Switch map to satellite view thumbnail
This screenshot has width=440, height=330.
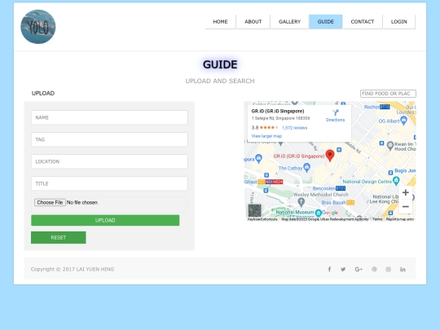tap(254, 210)
